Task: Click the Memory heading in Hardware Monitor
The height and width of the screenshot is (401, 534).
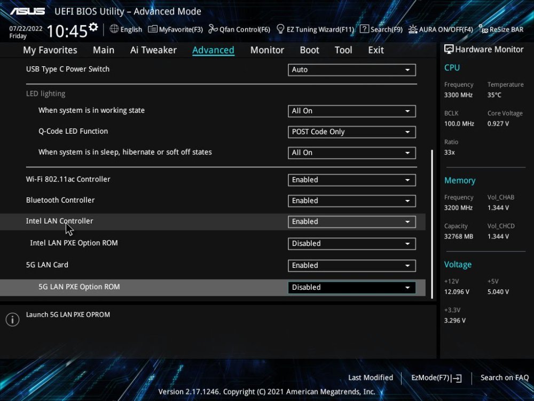Action: [x=460, y=180]
